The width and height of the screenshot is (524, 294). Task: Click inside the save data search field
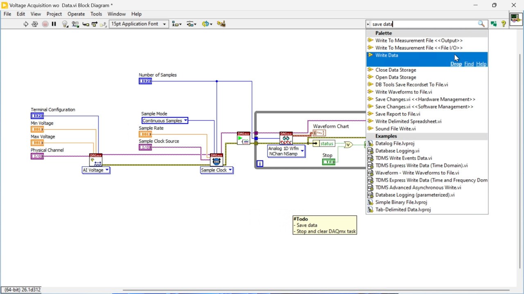pyautogui.click(x=424, y=24)
